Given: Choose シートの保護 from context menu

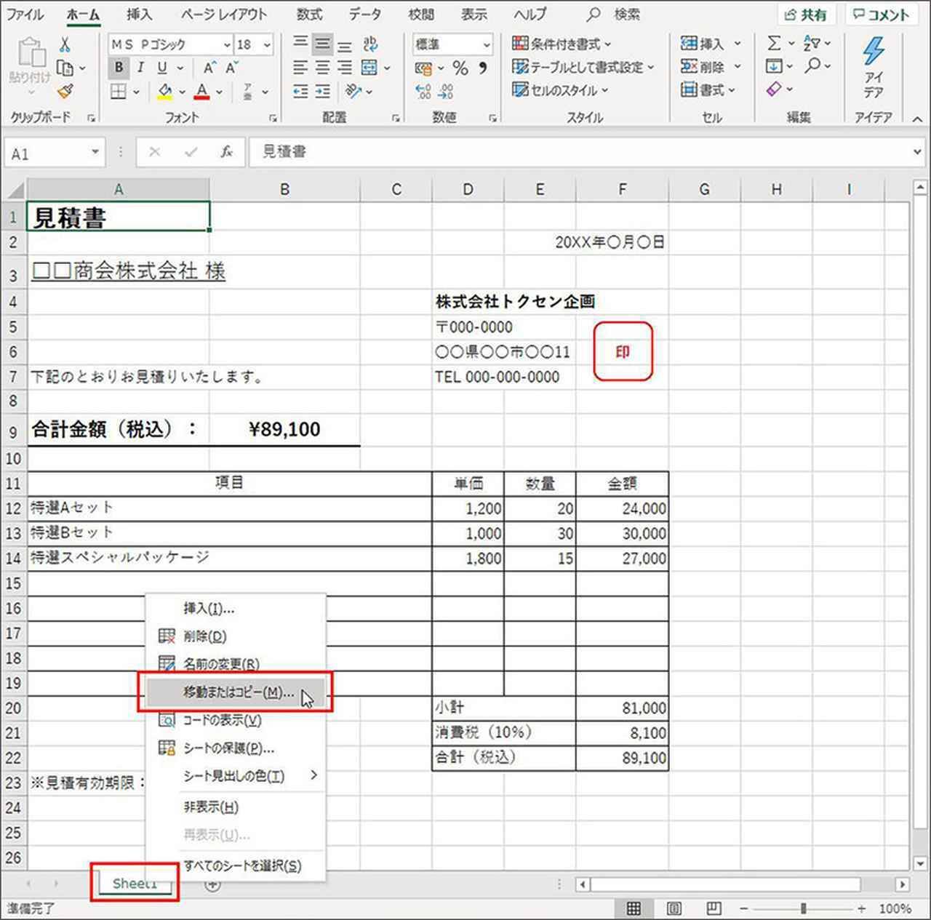Looking at the screenshot, I should (235, 748).
